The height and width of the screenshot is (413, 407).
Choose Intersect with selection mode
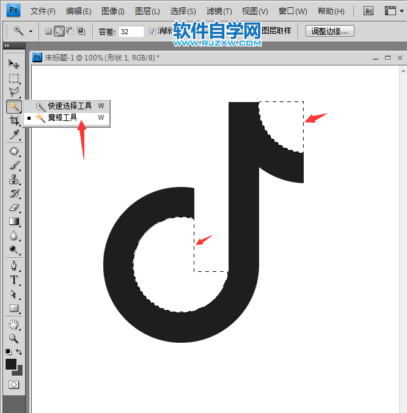[x=81, y=31]
